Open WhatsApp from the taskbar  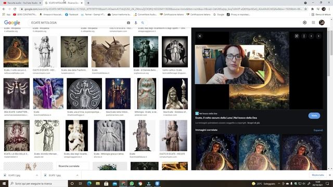click(x=132, y=183)
